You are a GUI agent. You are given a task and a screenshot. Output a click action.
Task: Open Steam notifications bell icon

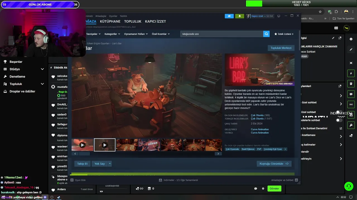(x=240, y=16)
